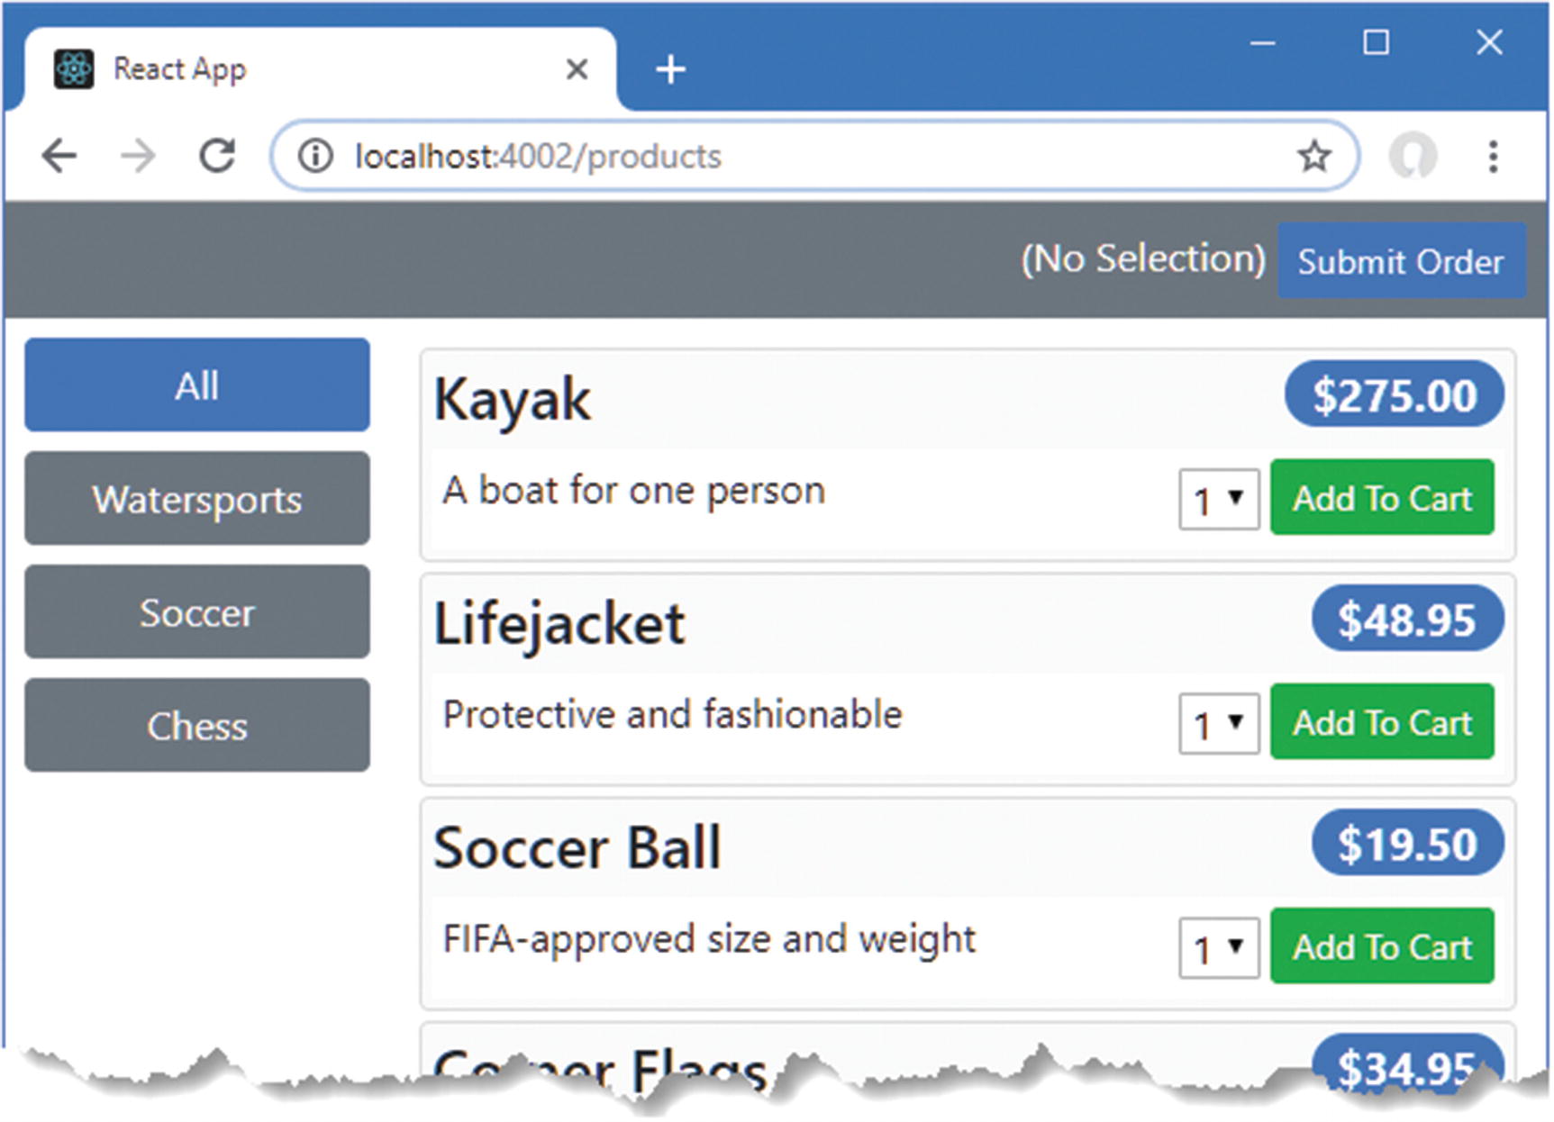Bookmark page using the star icon
The width and height of the screenshot is (1554, 1122).
(x=1314, y=157)
